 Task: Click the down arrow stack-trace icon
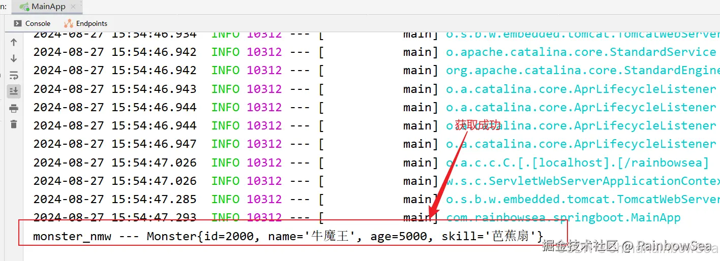coord(14,58)
